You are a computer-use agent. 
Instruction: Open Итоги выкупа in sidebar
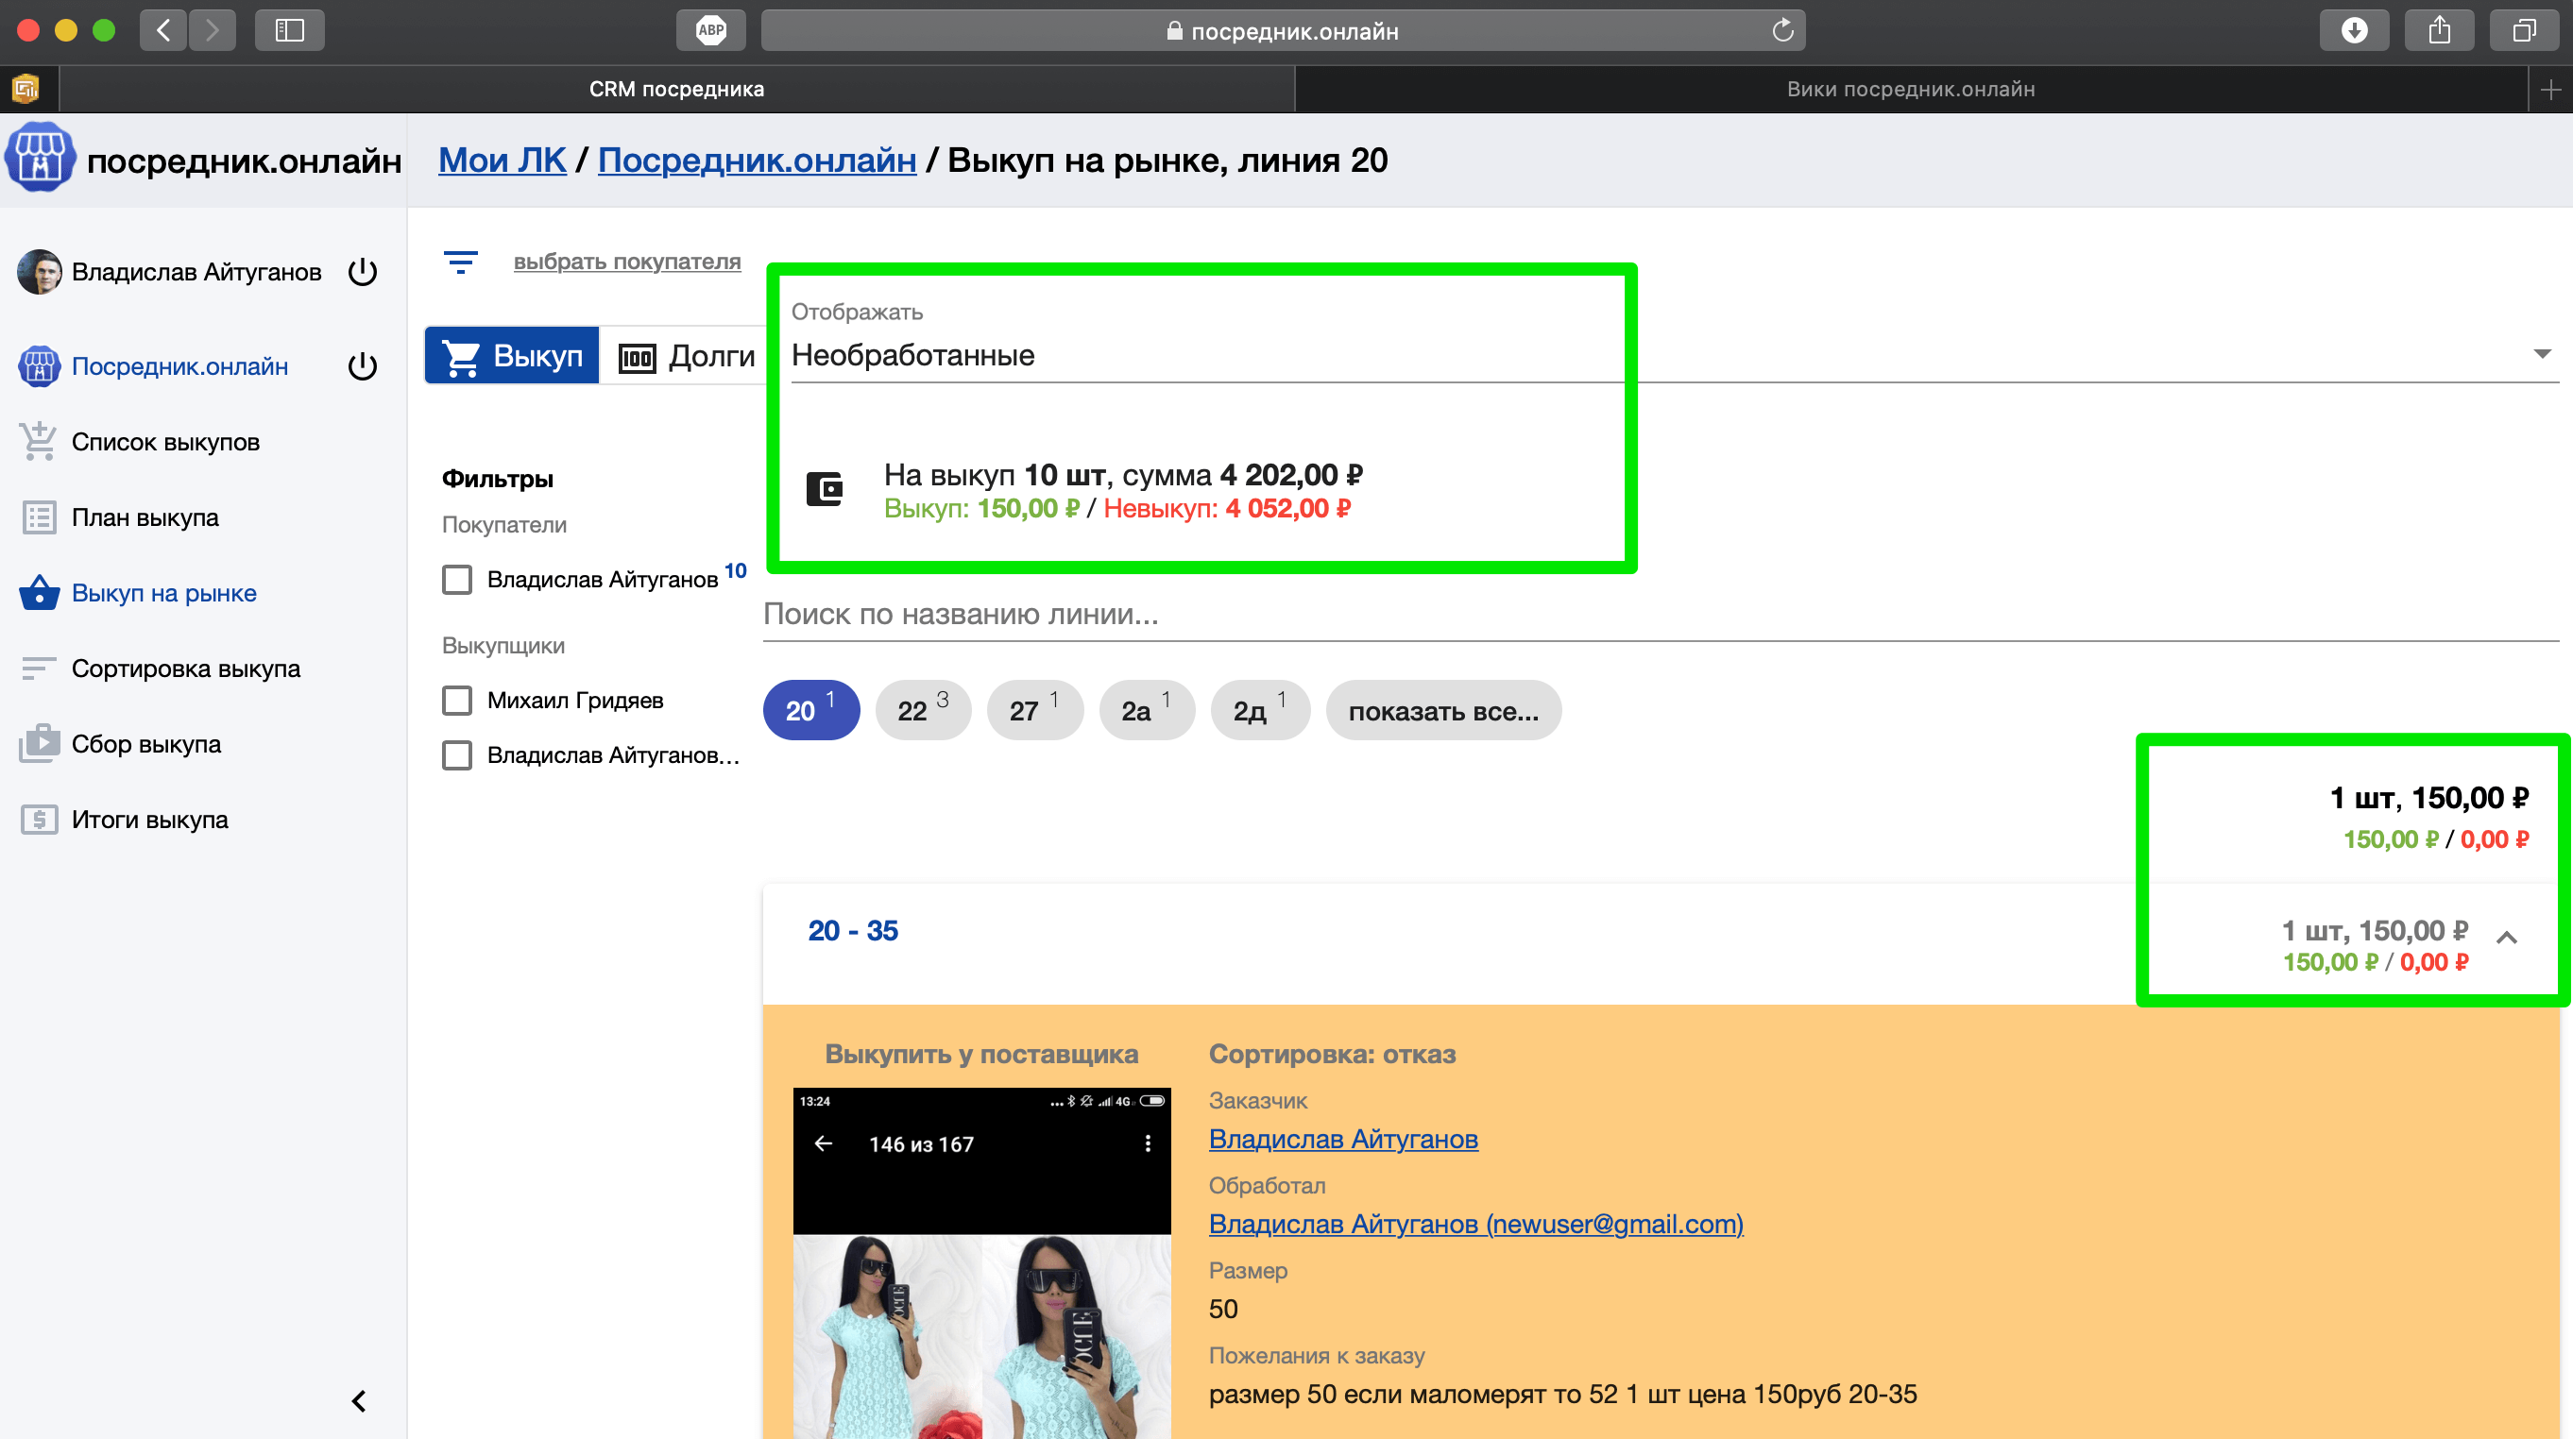point(149,820)
